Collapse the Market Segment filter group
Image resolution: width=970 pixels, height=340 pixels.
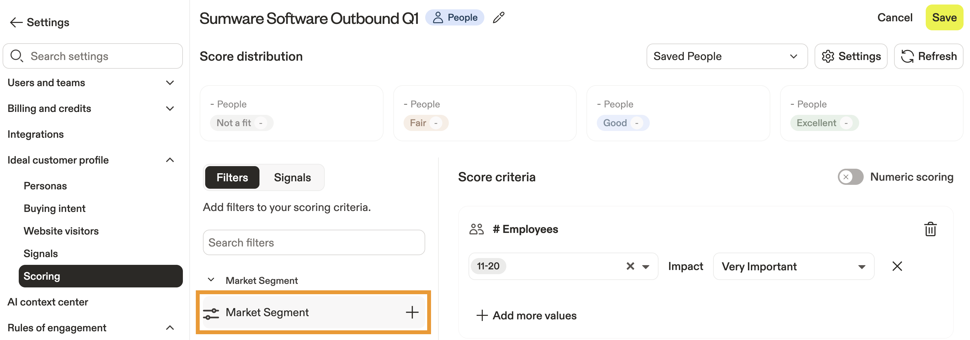(x=211, y=280)
